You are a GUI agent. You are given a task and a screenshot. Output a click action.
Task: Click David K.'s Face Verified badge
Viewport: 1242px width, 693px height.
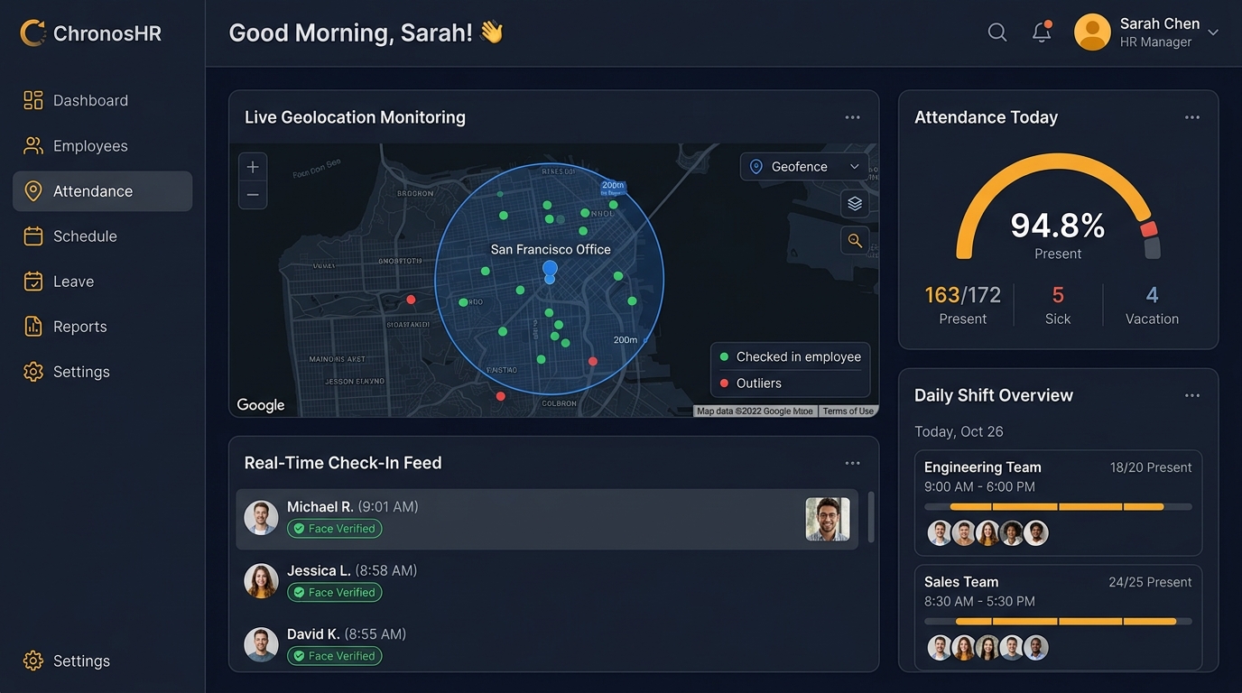click(335, 656)
